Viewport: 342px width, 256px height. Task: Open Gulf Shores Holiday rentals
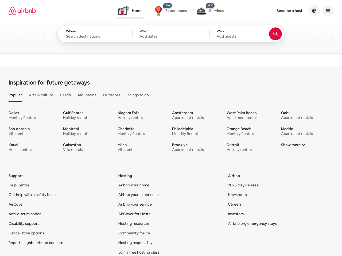coord(76,115)
